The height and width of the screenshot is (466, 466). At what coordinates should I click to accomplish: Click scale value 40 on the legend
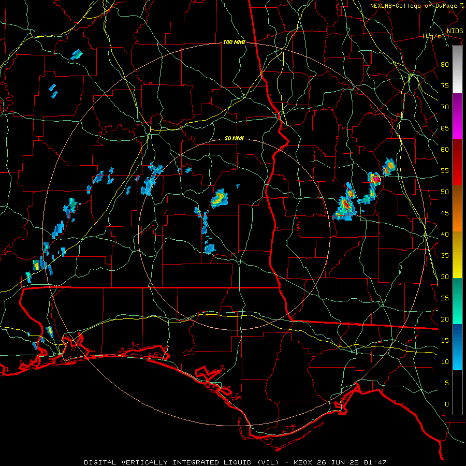[445, 234]
